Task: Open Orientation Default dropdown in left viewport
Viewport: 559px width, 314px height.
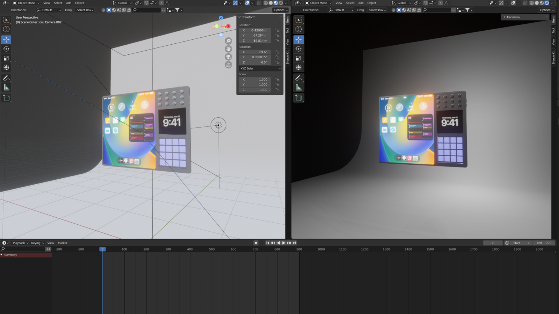Action: [x=49, y=10]
